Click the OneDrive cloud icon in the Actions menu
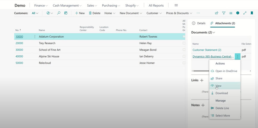 coord(212,71)
